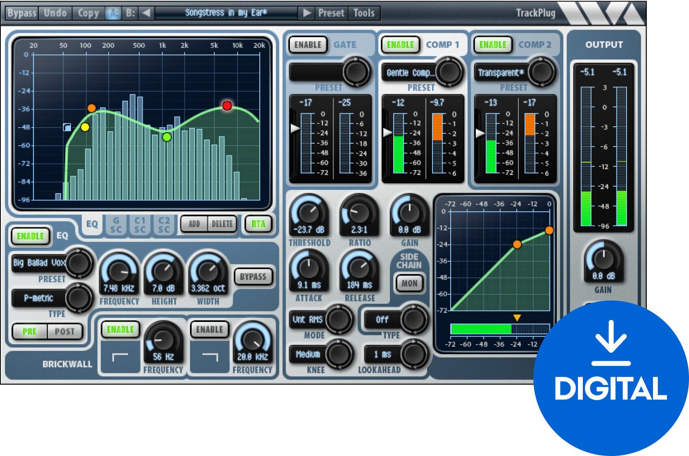Select the A: setup slot
The width and height of the screenshot is (689, 456).
coord(113,13)
